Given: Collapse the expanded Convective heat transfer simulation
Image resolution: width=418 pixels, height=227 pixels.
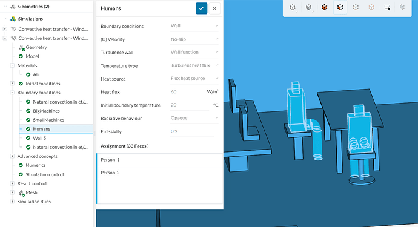Looking at the screenshot, I should (x=5, y=38).
